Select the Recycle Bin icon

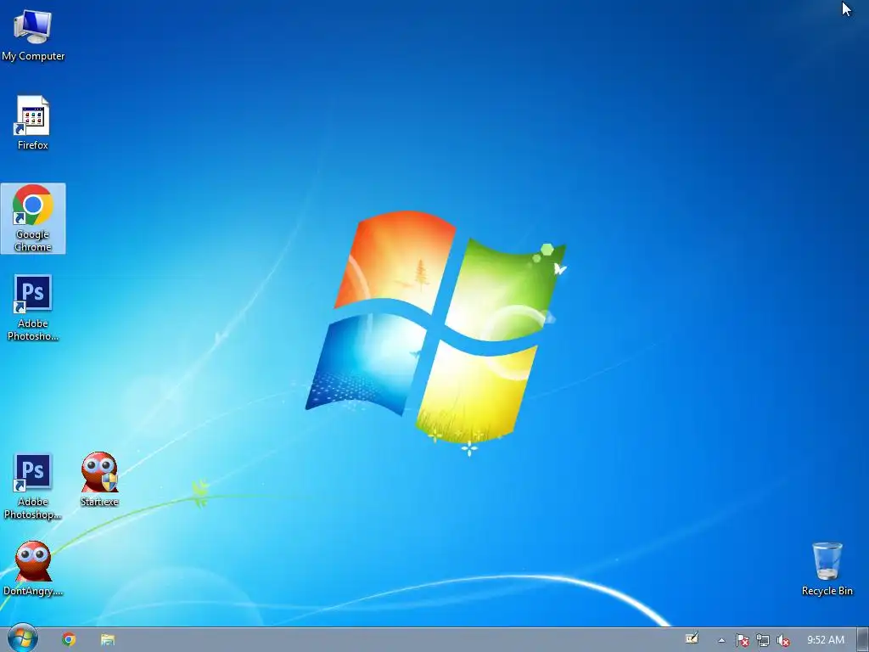(x=827, y=569)
